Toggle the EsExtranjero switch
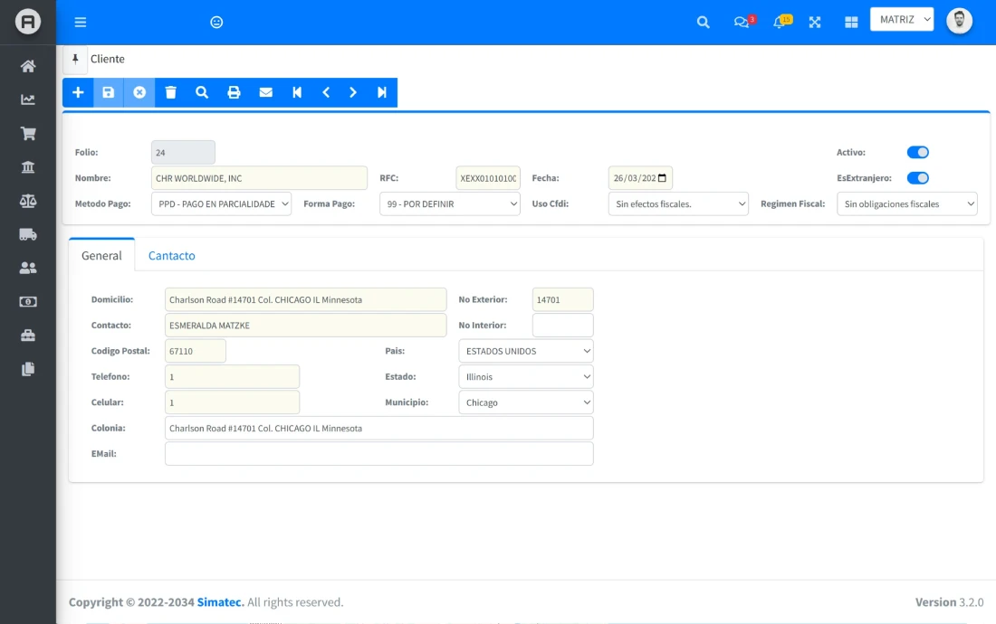 tap(918, 178)
